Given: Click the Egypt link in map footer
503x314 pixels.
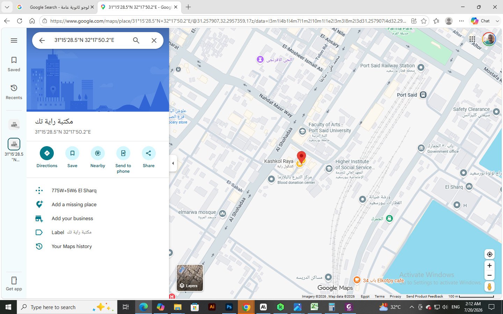Looking at the screenshot, I should (x=365, y=297).
